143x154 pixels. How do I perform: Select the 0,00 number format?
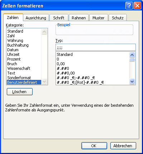tap(61, 64)
